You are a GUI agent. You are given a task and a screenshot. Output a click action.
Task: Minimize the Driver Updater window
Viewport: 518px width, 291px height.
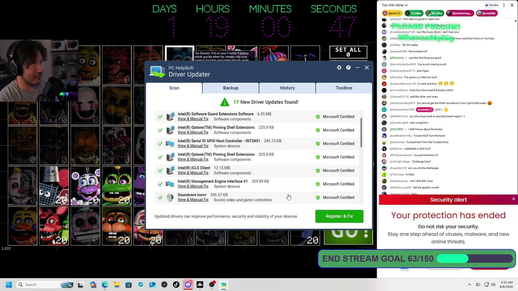coord(357,67)
